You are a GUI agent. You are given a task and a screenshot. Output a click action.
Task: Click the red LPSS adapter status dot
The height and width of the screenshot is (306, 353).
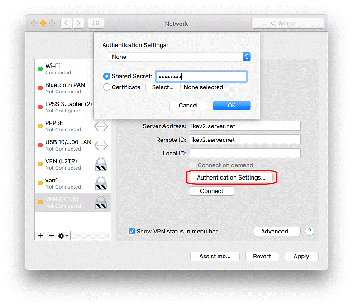[40, 107]
